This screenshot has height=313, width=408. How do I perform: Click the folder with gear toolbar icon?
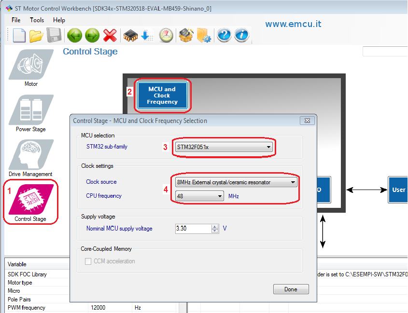click(x=204, y=35)
